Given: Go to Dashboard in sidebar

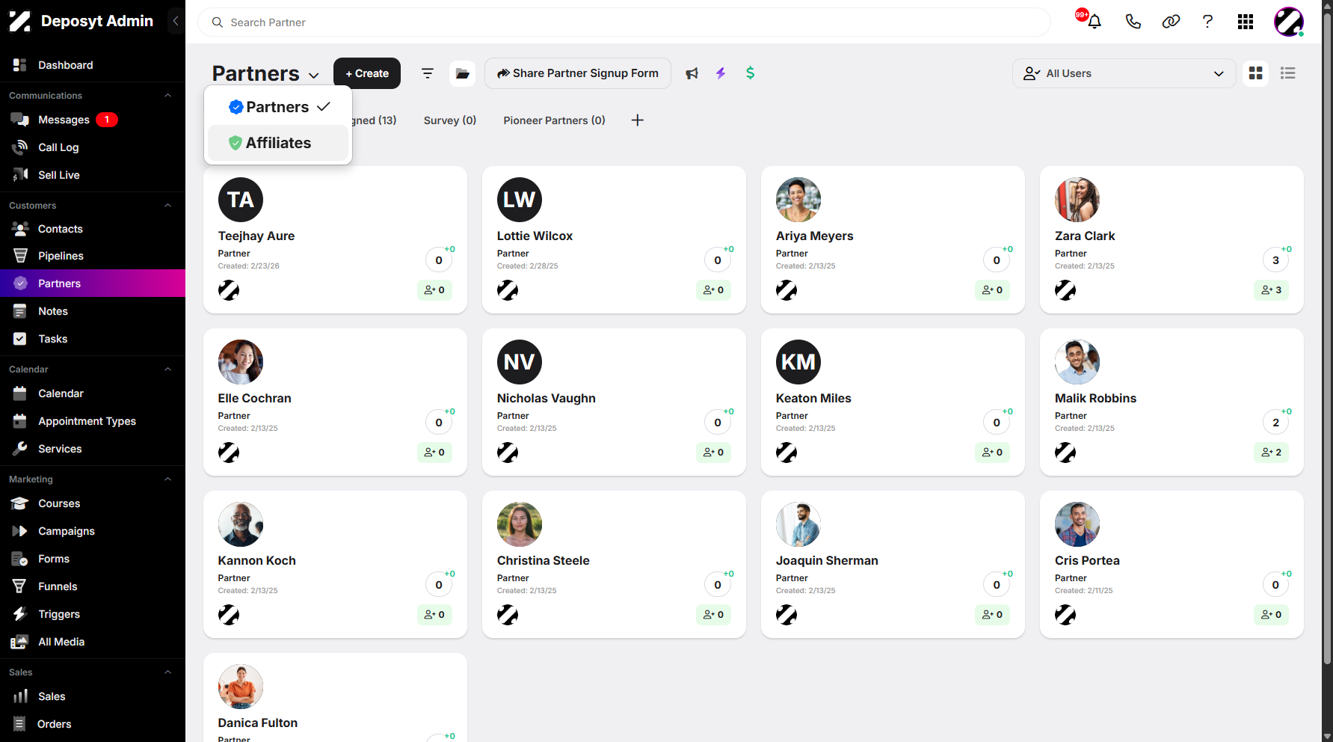Looking at the screenshot, I should click(x=93, y=65).
